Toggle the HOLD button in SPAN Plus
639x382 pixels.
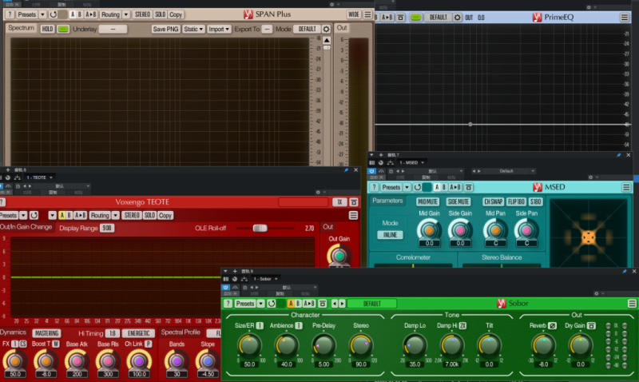coord(47,29)
